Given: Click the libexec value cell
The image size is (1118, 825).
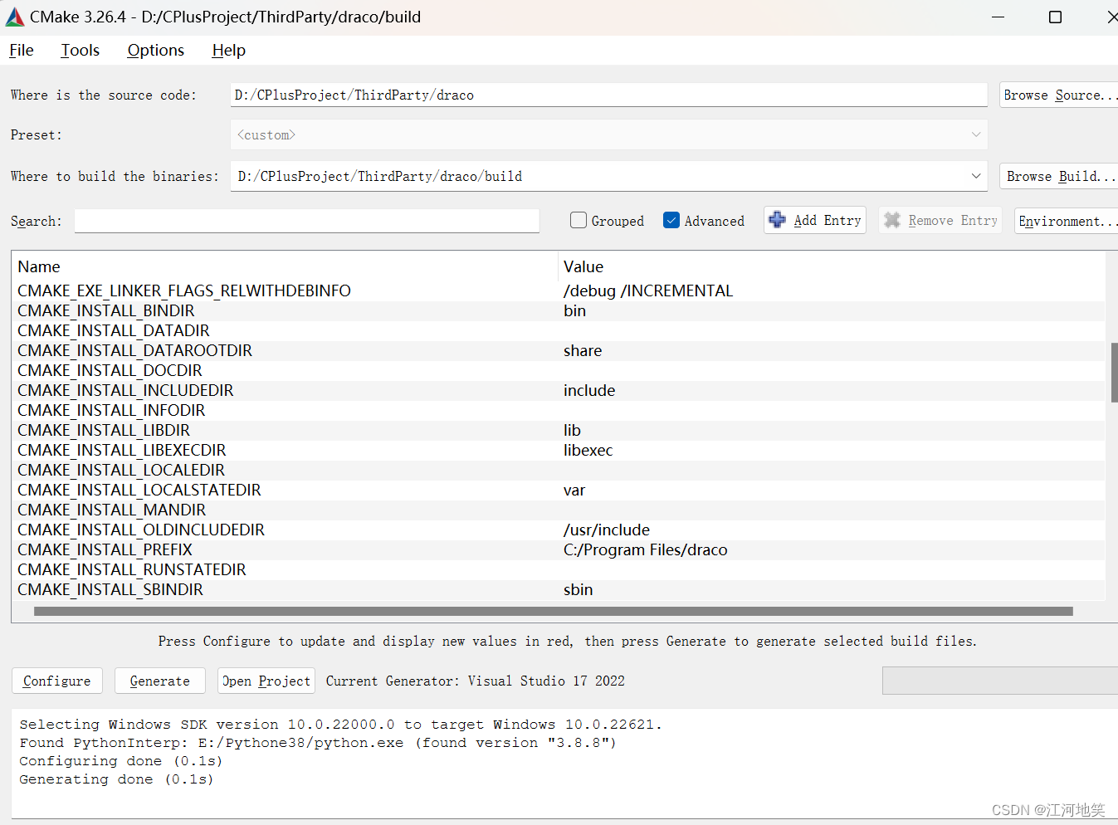Looking at the screenshot, I should coord(588,450).
